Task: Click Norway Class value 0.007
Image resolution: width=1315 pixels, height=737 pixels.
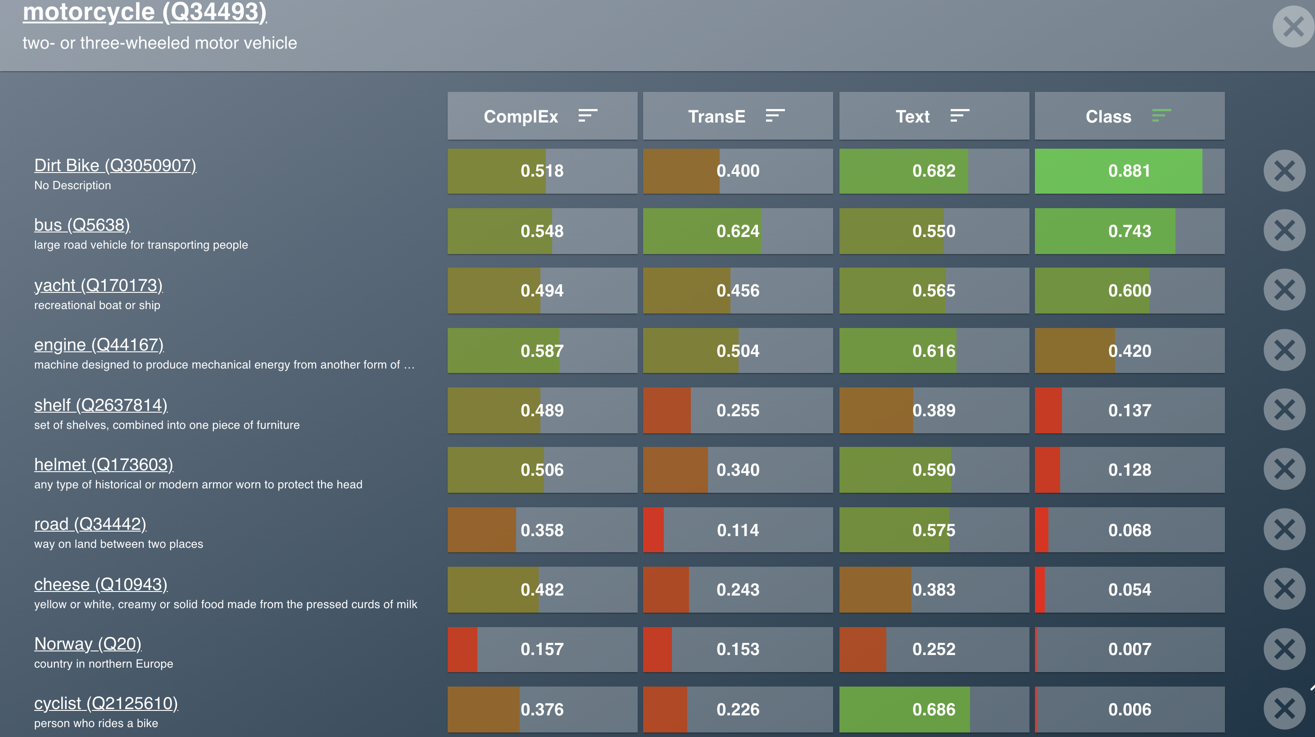Action: point(1129,650)
